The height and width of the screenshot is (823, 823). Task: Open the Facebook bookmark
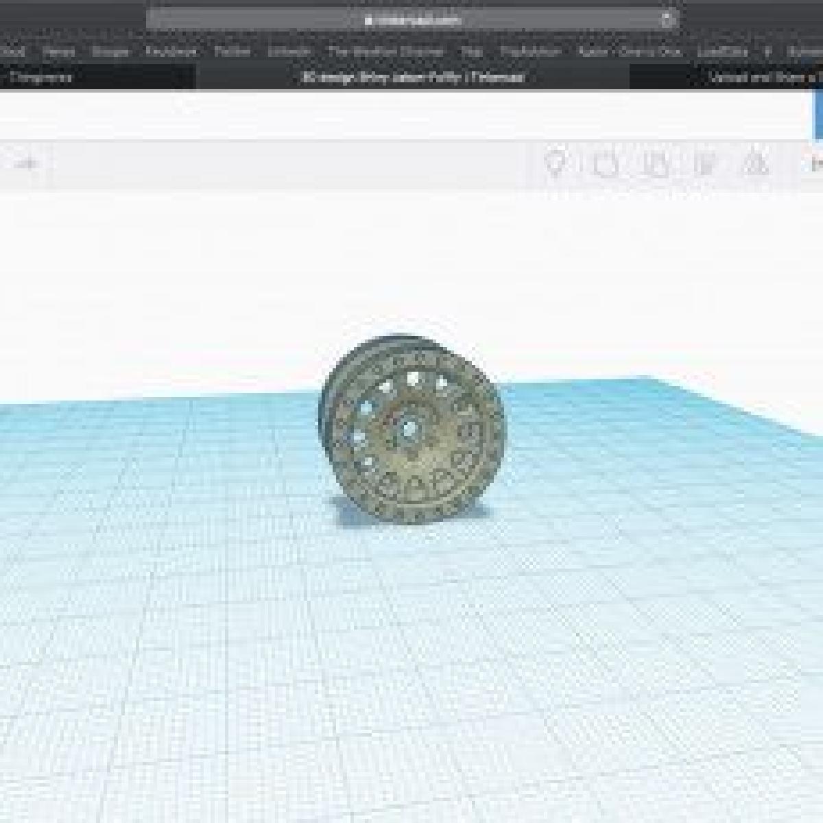pos(171,52)
